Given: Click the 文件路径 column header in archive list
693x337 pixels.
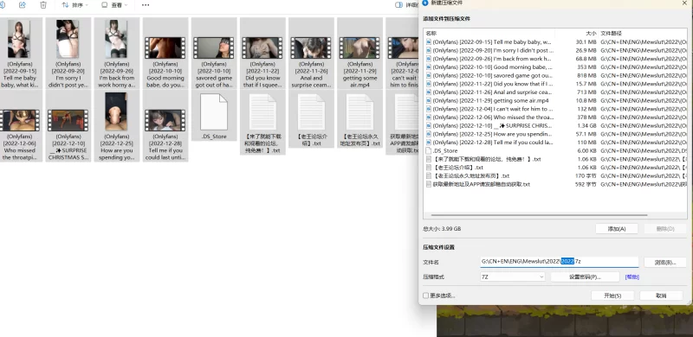Looking at the screenshot, I should (x=611, y=33).
